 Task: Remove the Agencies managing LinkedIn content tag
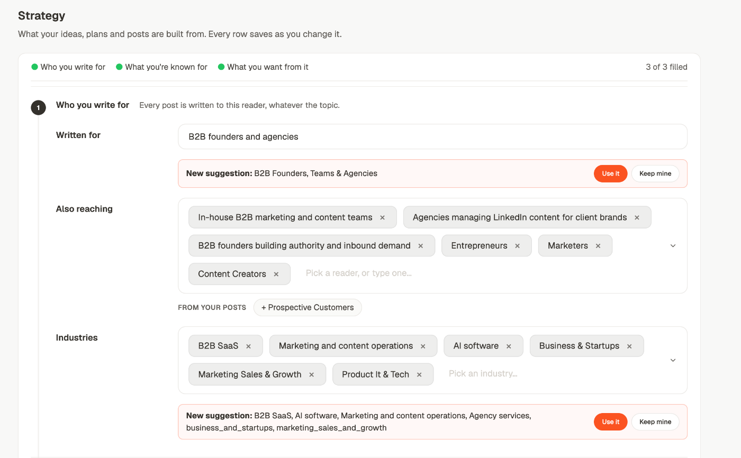point(637,217)
